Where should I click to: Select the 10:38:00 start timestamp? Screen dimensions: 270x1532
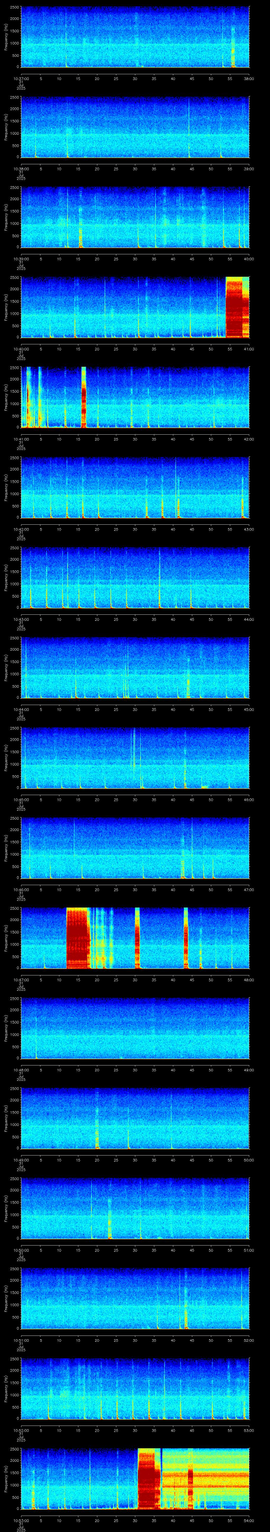21,169
